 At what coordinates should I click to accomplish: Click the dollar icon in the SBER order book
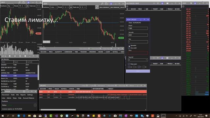click(x=191, y=3)
